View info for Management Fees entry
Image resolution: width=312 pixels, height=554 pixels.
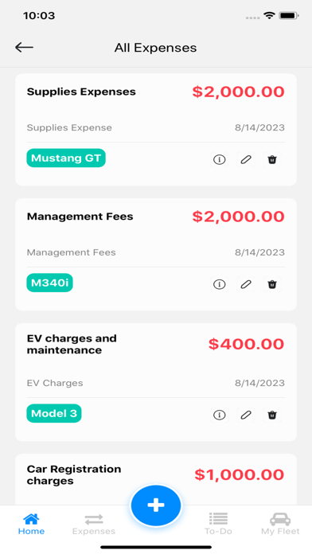[220, 284]
